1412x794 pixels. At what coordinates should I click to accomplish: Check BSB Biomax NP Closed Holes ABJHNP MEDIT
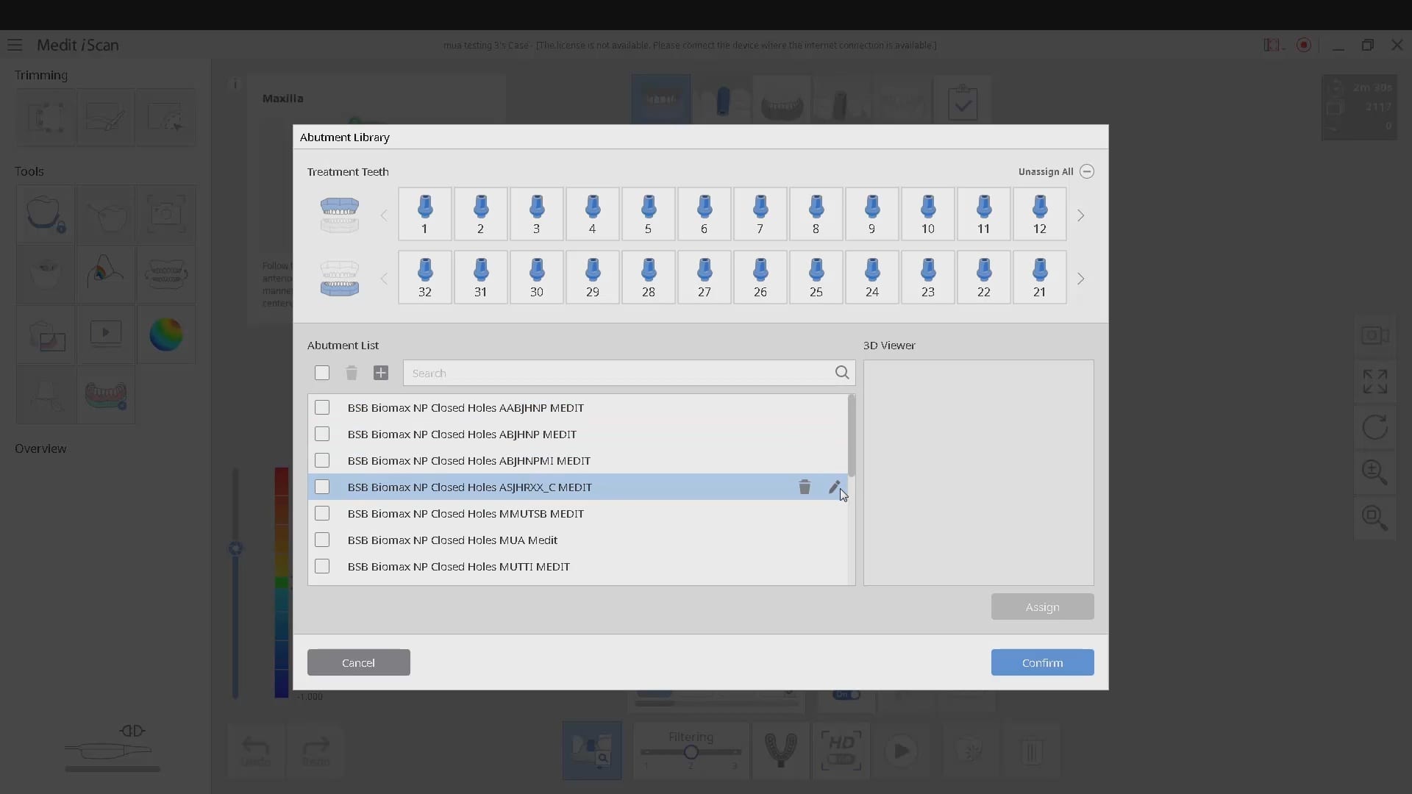322,434
